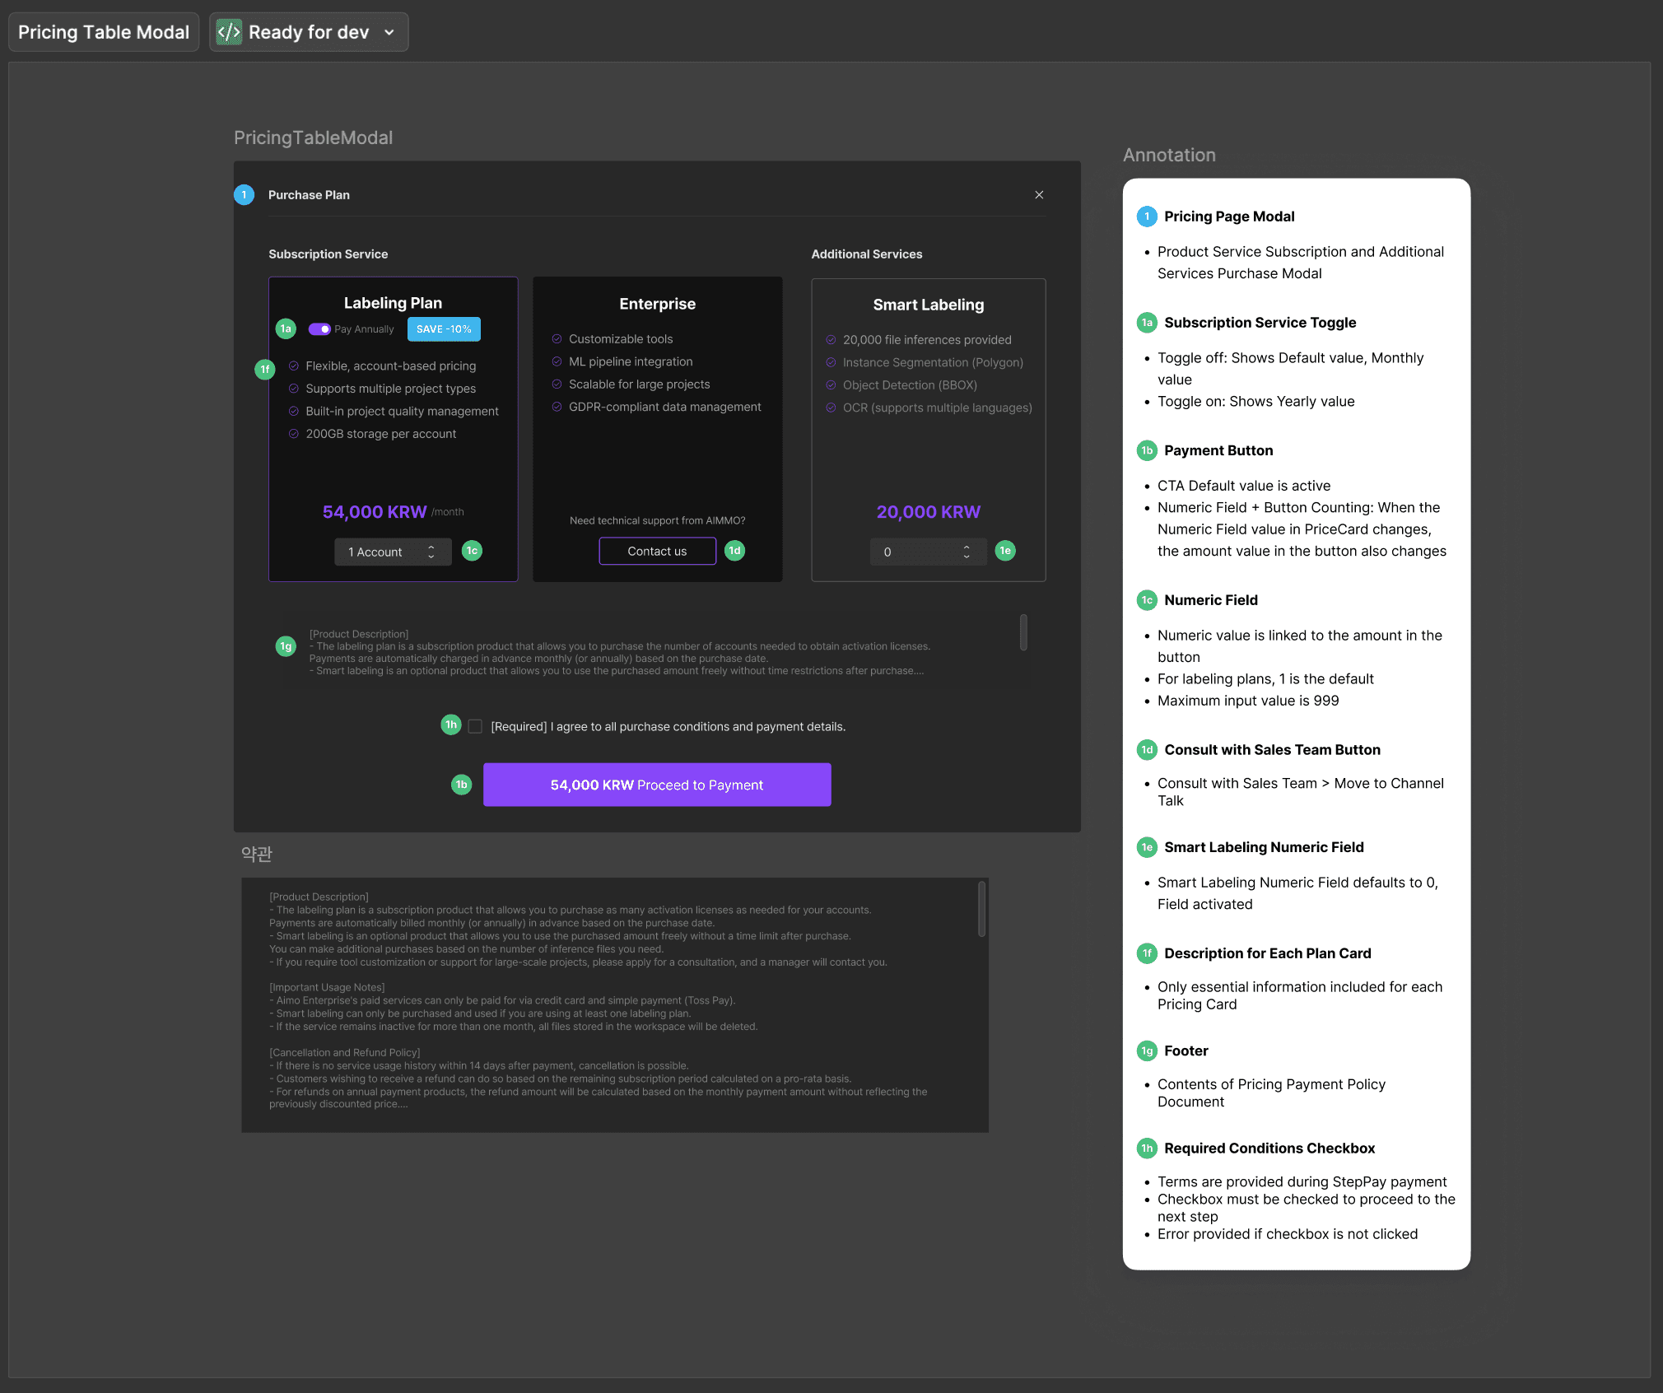Click green marker 1b beside payment button
Viewport: 1663px width, 1393px height.
pyautogui.click(x=462, y=785)
